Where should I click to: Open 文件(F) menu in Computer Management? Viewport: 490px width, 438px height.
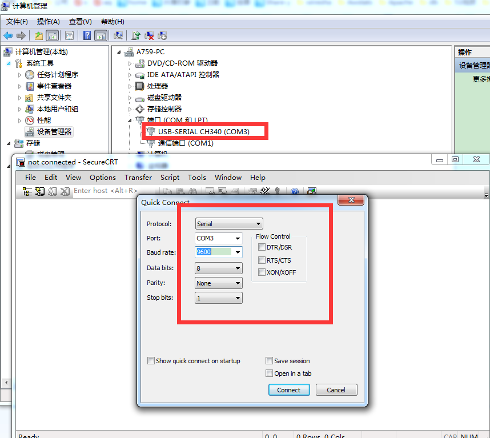tap(17, 22)
